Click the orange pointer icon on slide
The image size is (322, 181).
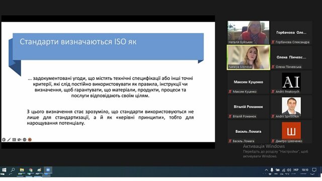[30, 140]
